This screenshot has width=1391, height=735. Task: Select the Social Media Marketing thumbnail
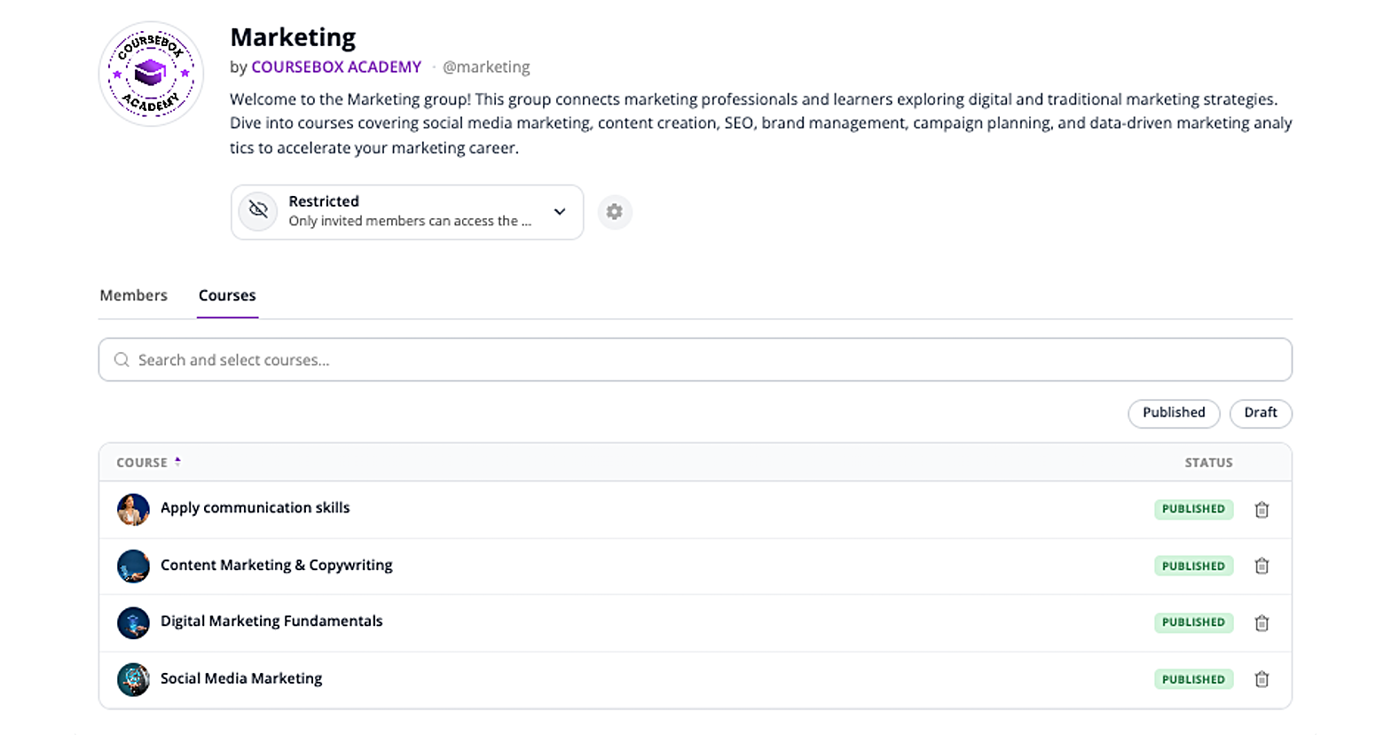133,679
